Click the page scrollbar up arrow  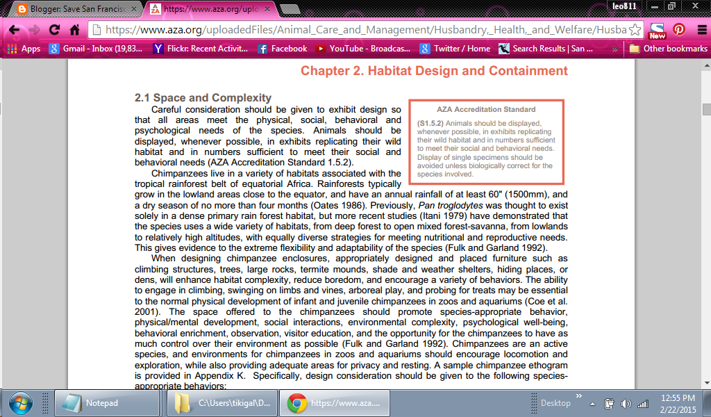(706, 65)
